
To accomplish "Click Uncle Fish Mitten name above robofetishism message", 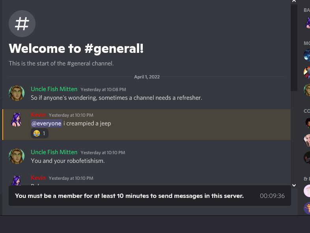I will point(54,152).
